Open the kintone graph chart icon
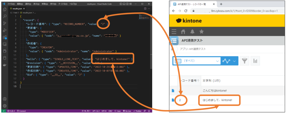The image size is (286, 115). click(255, 61)
